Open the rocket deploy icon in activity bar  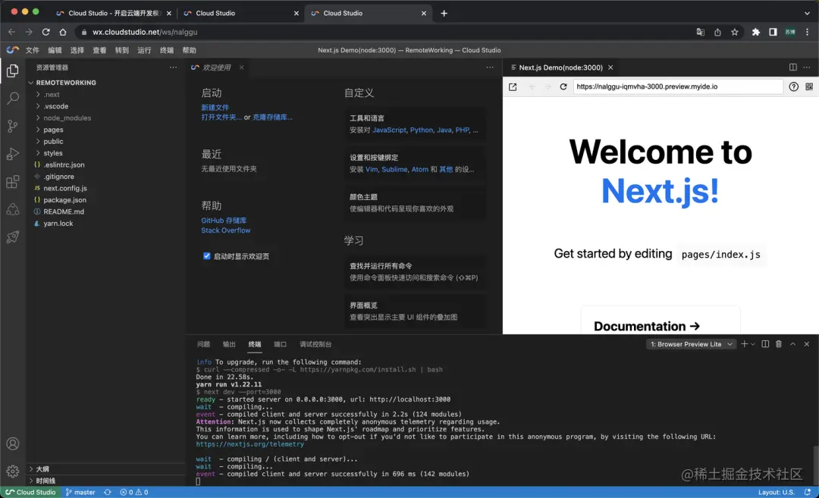[x=13, y=237]
